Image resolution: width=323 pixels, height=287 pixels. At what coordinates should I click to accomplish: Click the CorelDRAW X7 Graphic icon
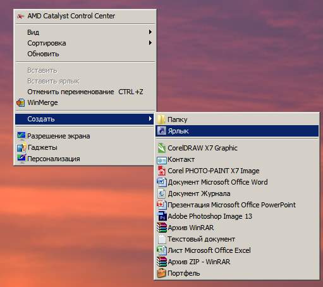162,148
